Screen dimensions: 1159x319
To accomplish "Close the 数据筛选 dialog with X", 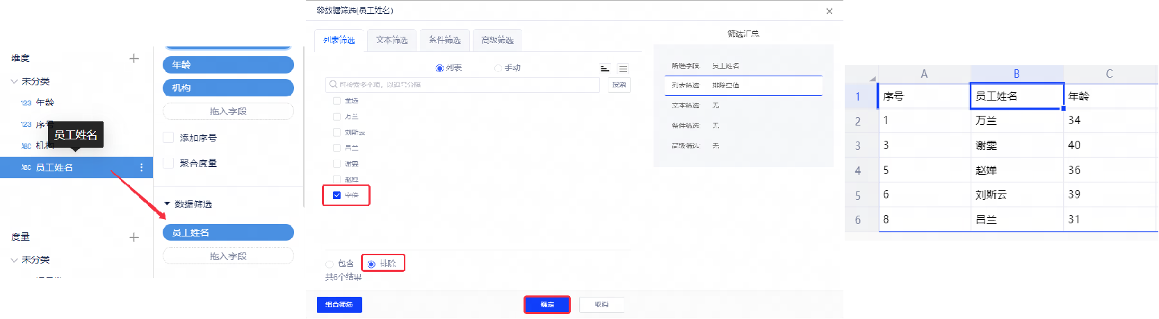I will tap(829, 11).
